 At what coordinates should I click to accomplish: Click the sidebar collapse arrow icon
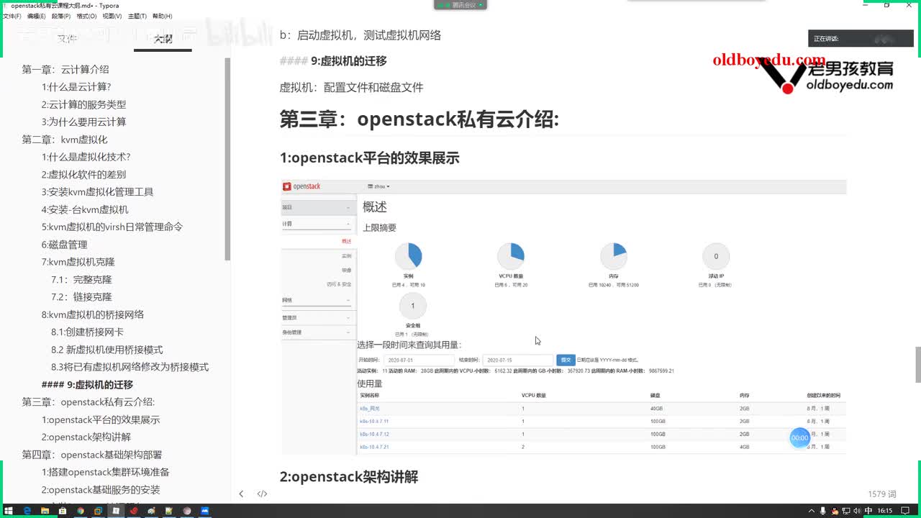[241, 494]
